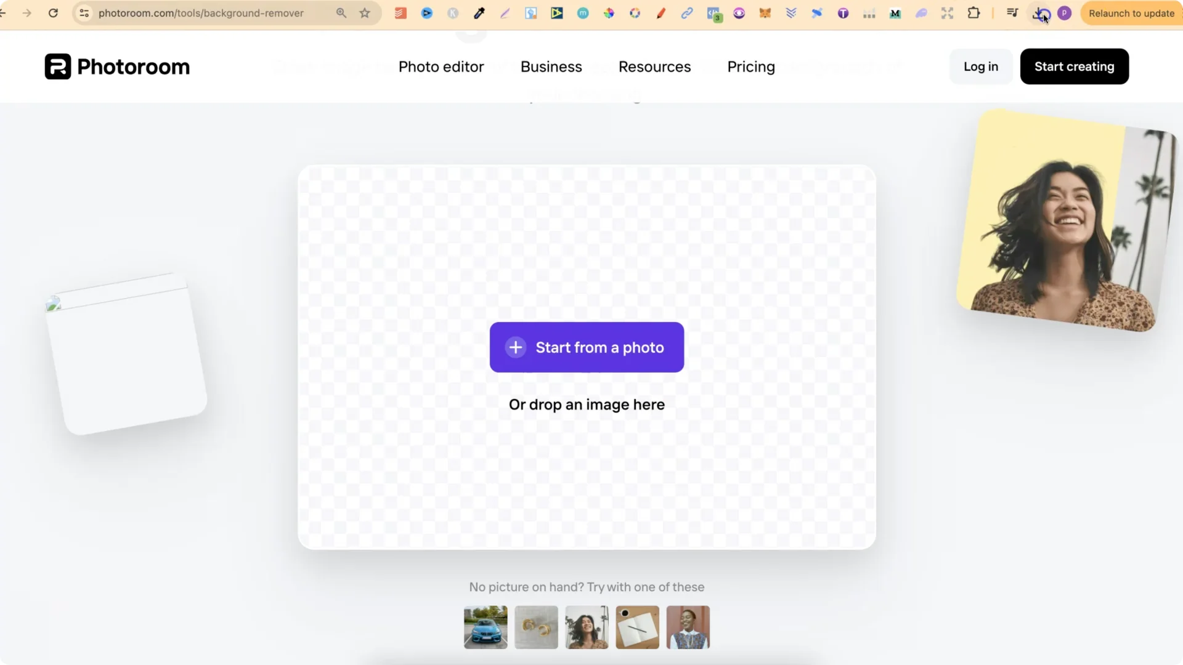Open the purple eye extension icon
Image resolution: width=1183 pixels, height=665 pixels.
point(739,13)
